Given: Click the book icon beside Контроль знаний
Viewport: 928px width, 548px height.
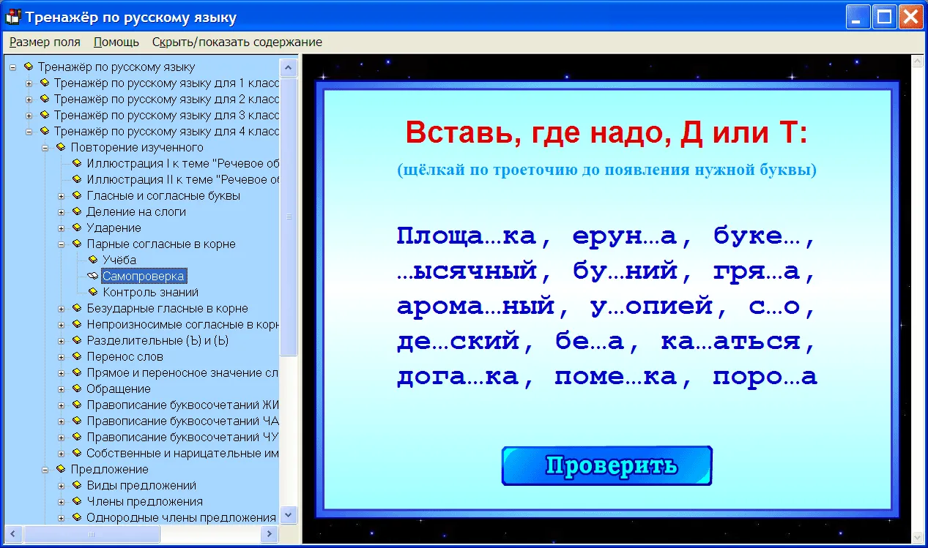Looking at the screenshot, I should [x=92, y=292].
